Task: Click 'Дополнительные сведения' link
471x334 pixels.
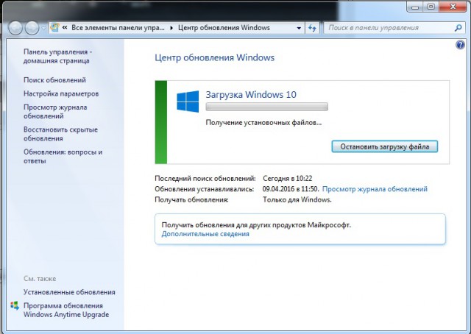Action: coord(205,234)
